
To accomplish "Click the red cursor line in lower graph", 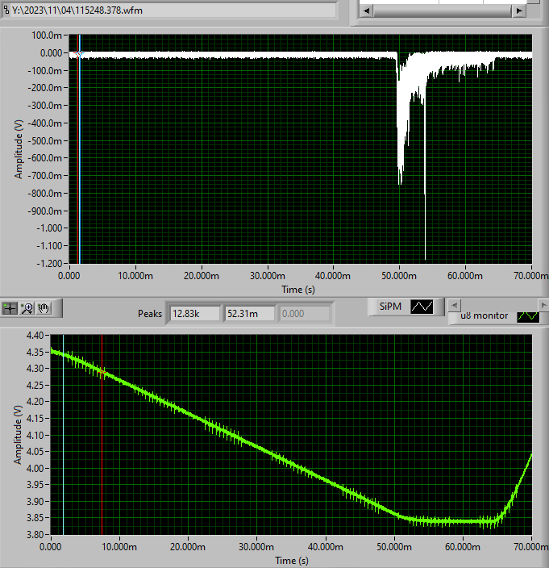I will (102, 435).
